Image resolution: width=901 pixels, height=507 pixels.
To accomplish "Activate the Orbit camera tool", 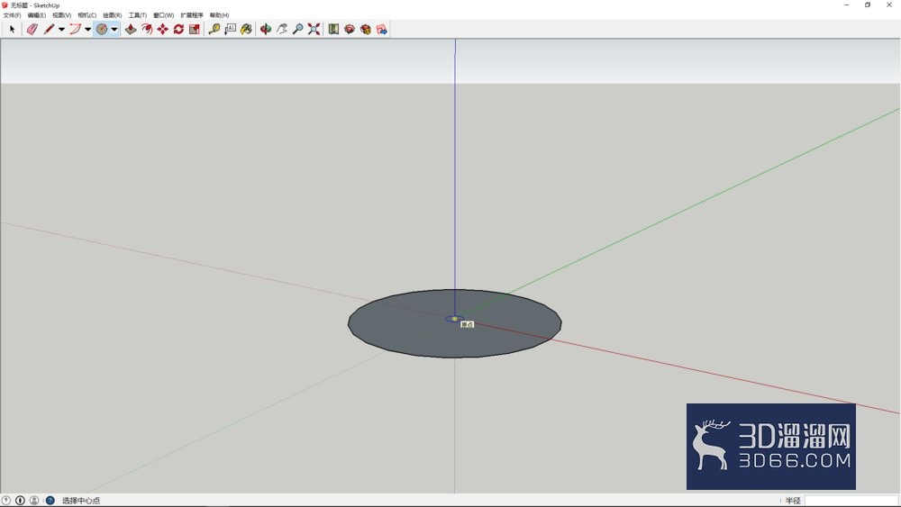I will [x=266, y=29].
